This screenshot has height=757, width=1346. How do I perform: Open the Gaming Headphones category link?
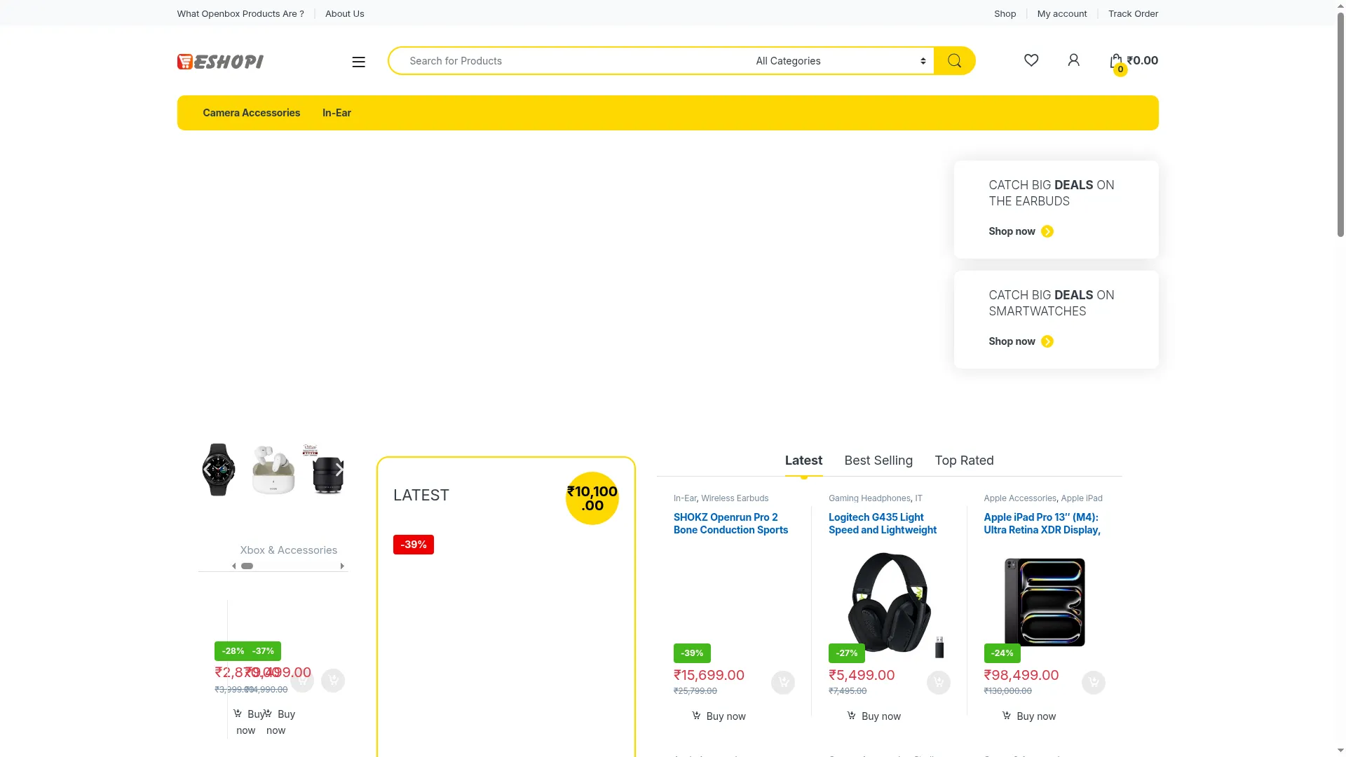(869, 498)
